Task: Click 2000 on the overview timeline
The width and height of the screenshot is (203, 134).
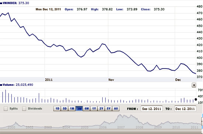Action: pos(11,127)
